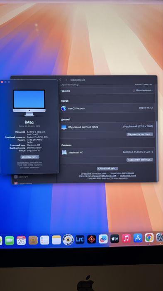The height and width of the screenshot is (291, 163).
Task: Open the Music app
Action: [126, 238]
